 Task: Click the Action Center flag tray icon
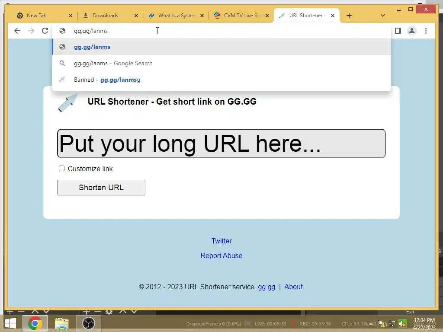382,324
